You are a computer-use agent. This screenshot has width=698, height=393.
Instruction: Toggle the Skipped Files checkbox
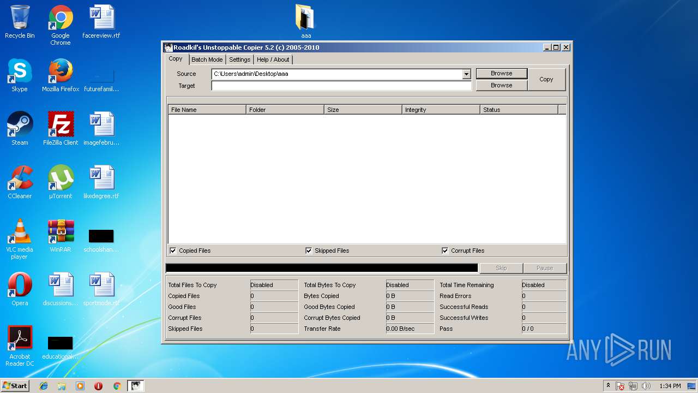point(309,251)
